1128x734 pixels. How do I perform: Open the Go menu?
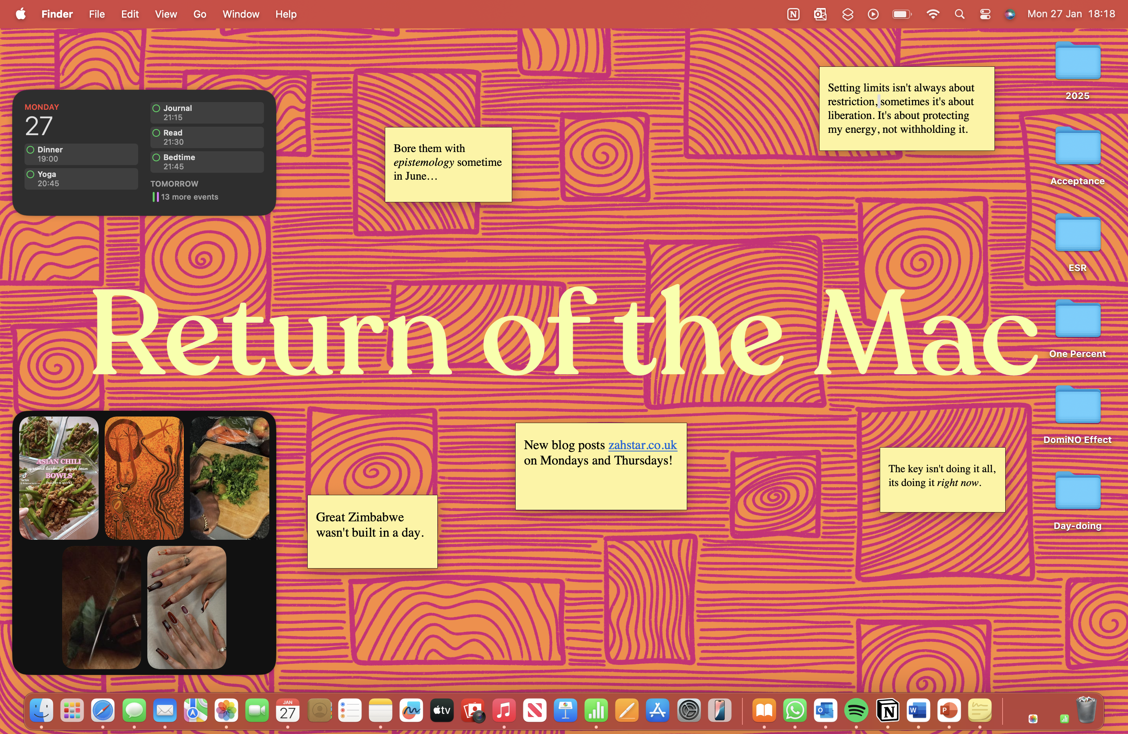(x=200, y=14)
